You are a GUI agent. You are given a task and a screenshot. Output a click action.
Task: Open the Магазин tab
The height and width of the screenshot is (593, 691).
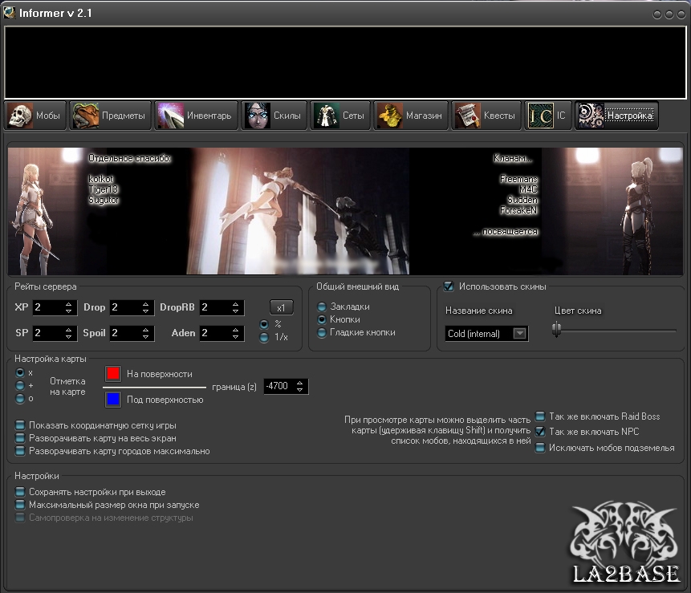click(x=411, y=116)
